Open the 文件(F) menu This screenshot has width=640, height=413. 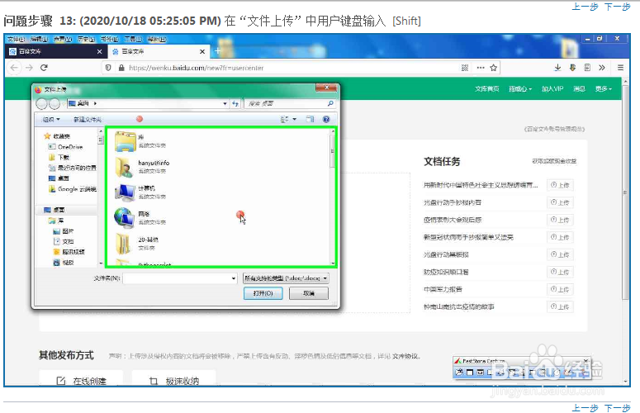pos(17,39)
